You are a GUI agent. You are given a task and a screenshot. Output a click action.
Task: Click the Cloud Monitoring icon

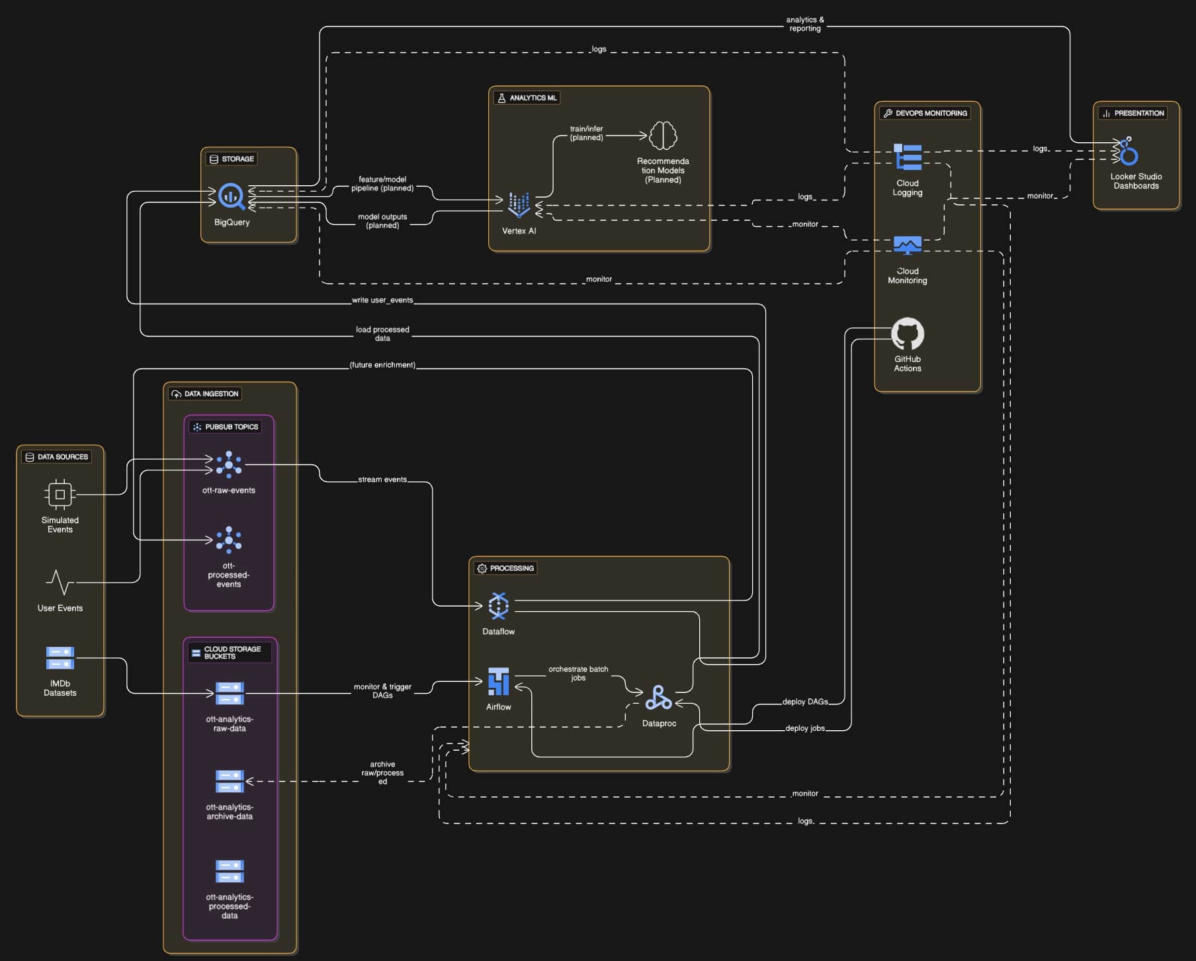tap(907, 244)
